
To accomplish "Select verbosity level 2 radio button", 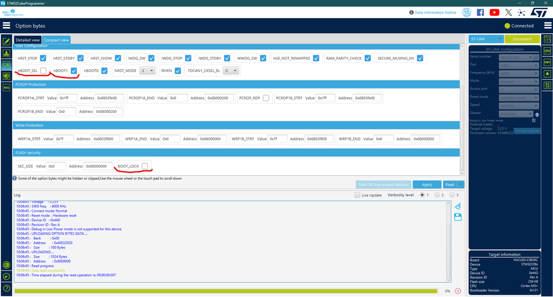I will [x=437, y=195].
